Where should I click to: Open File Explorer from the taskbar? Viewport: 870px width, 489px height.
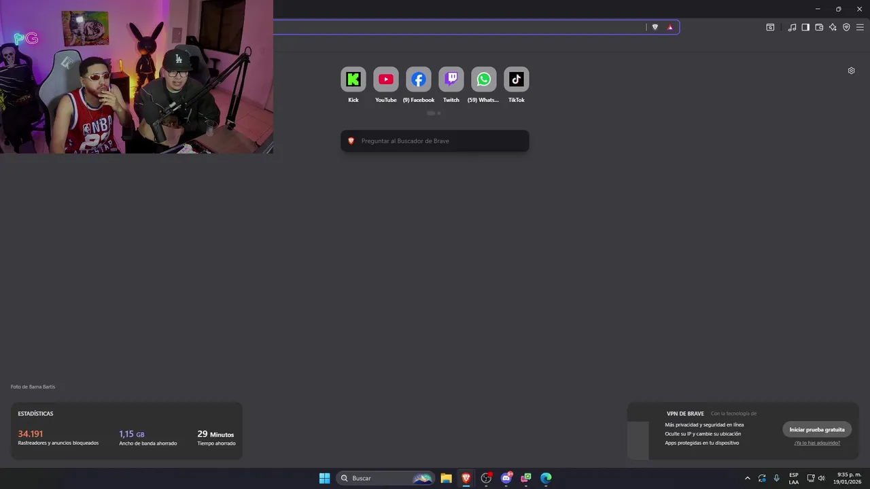(446, 478)
